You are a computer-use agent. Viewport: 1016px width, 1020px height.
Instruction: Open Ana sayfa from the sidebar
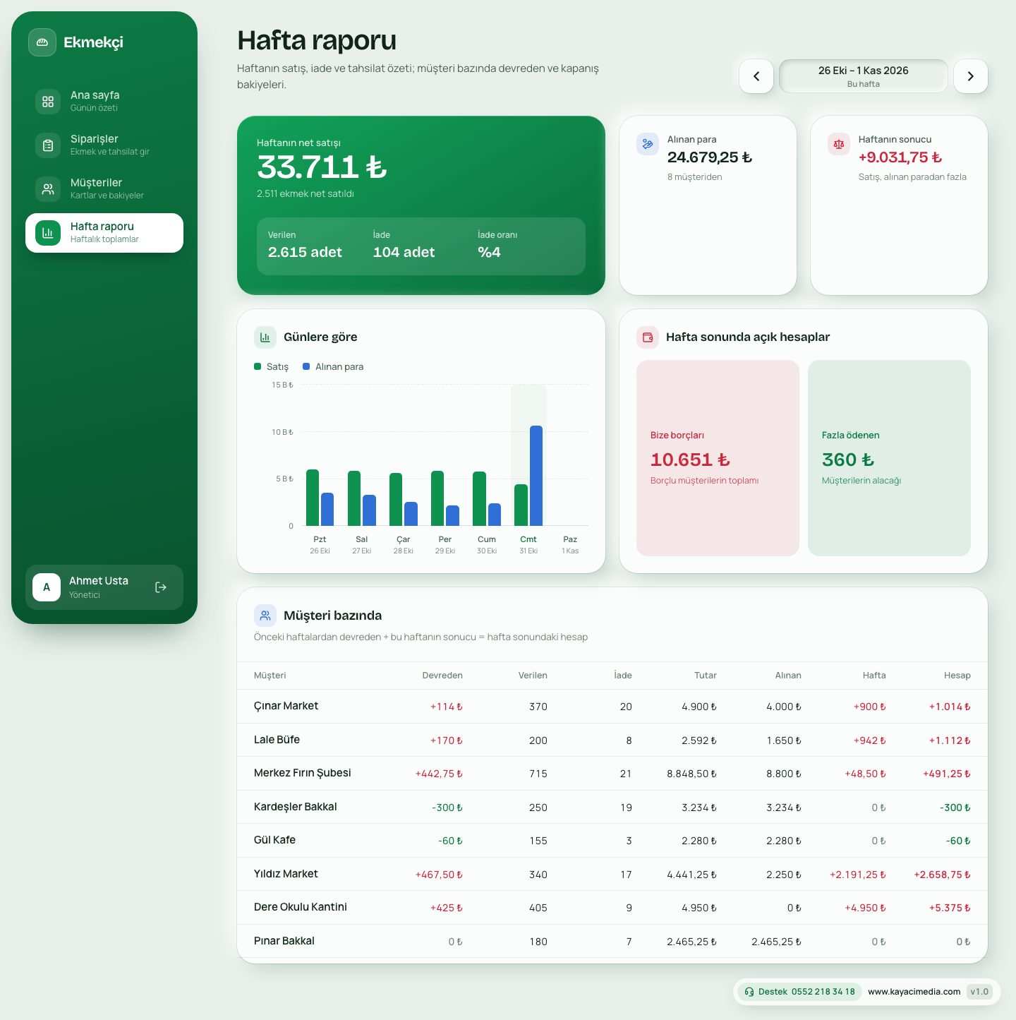click(x=104, y=101)
